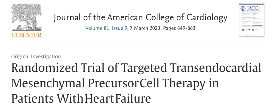Click the word 'Patients' in the title
This screenshot has height=110, width=276.
[x=34, y=98]
